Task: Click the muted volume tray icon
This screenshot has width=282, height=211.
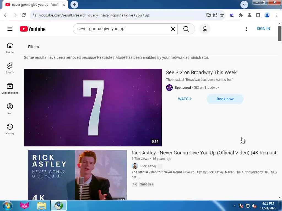Action: coord(254,206)
